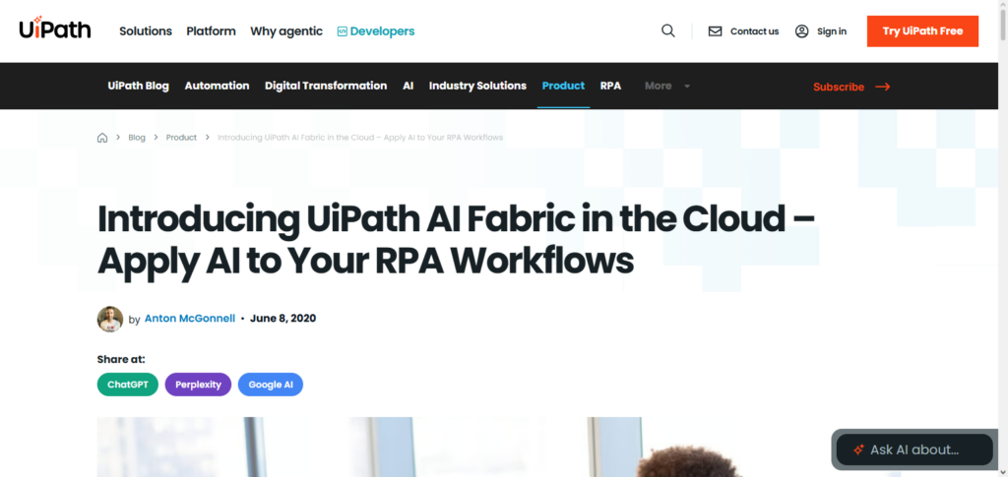Click the June 8, 2020 date text
This screenshot has width=1008, height=477.
[x=283, y=319]
